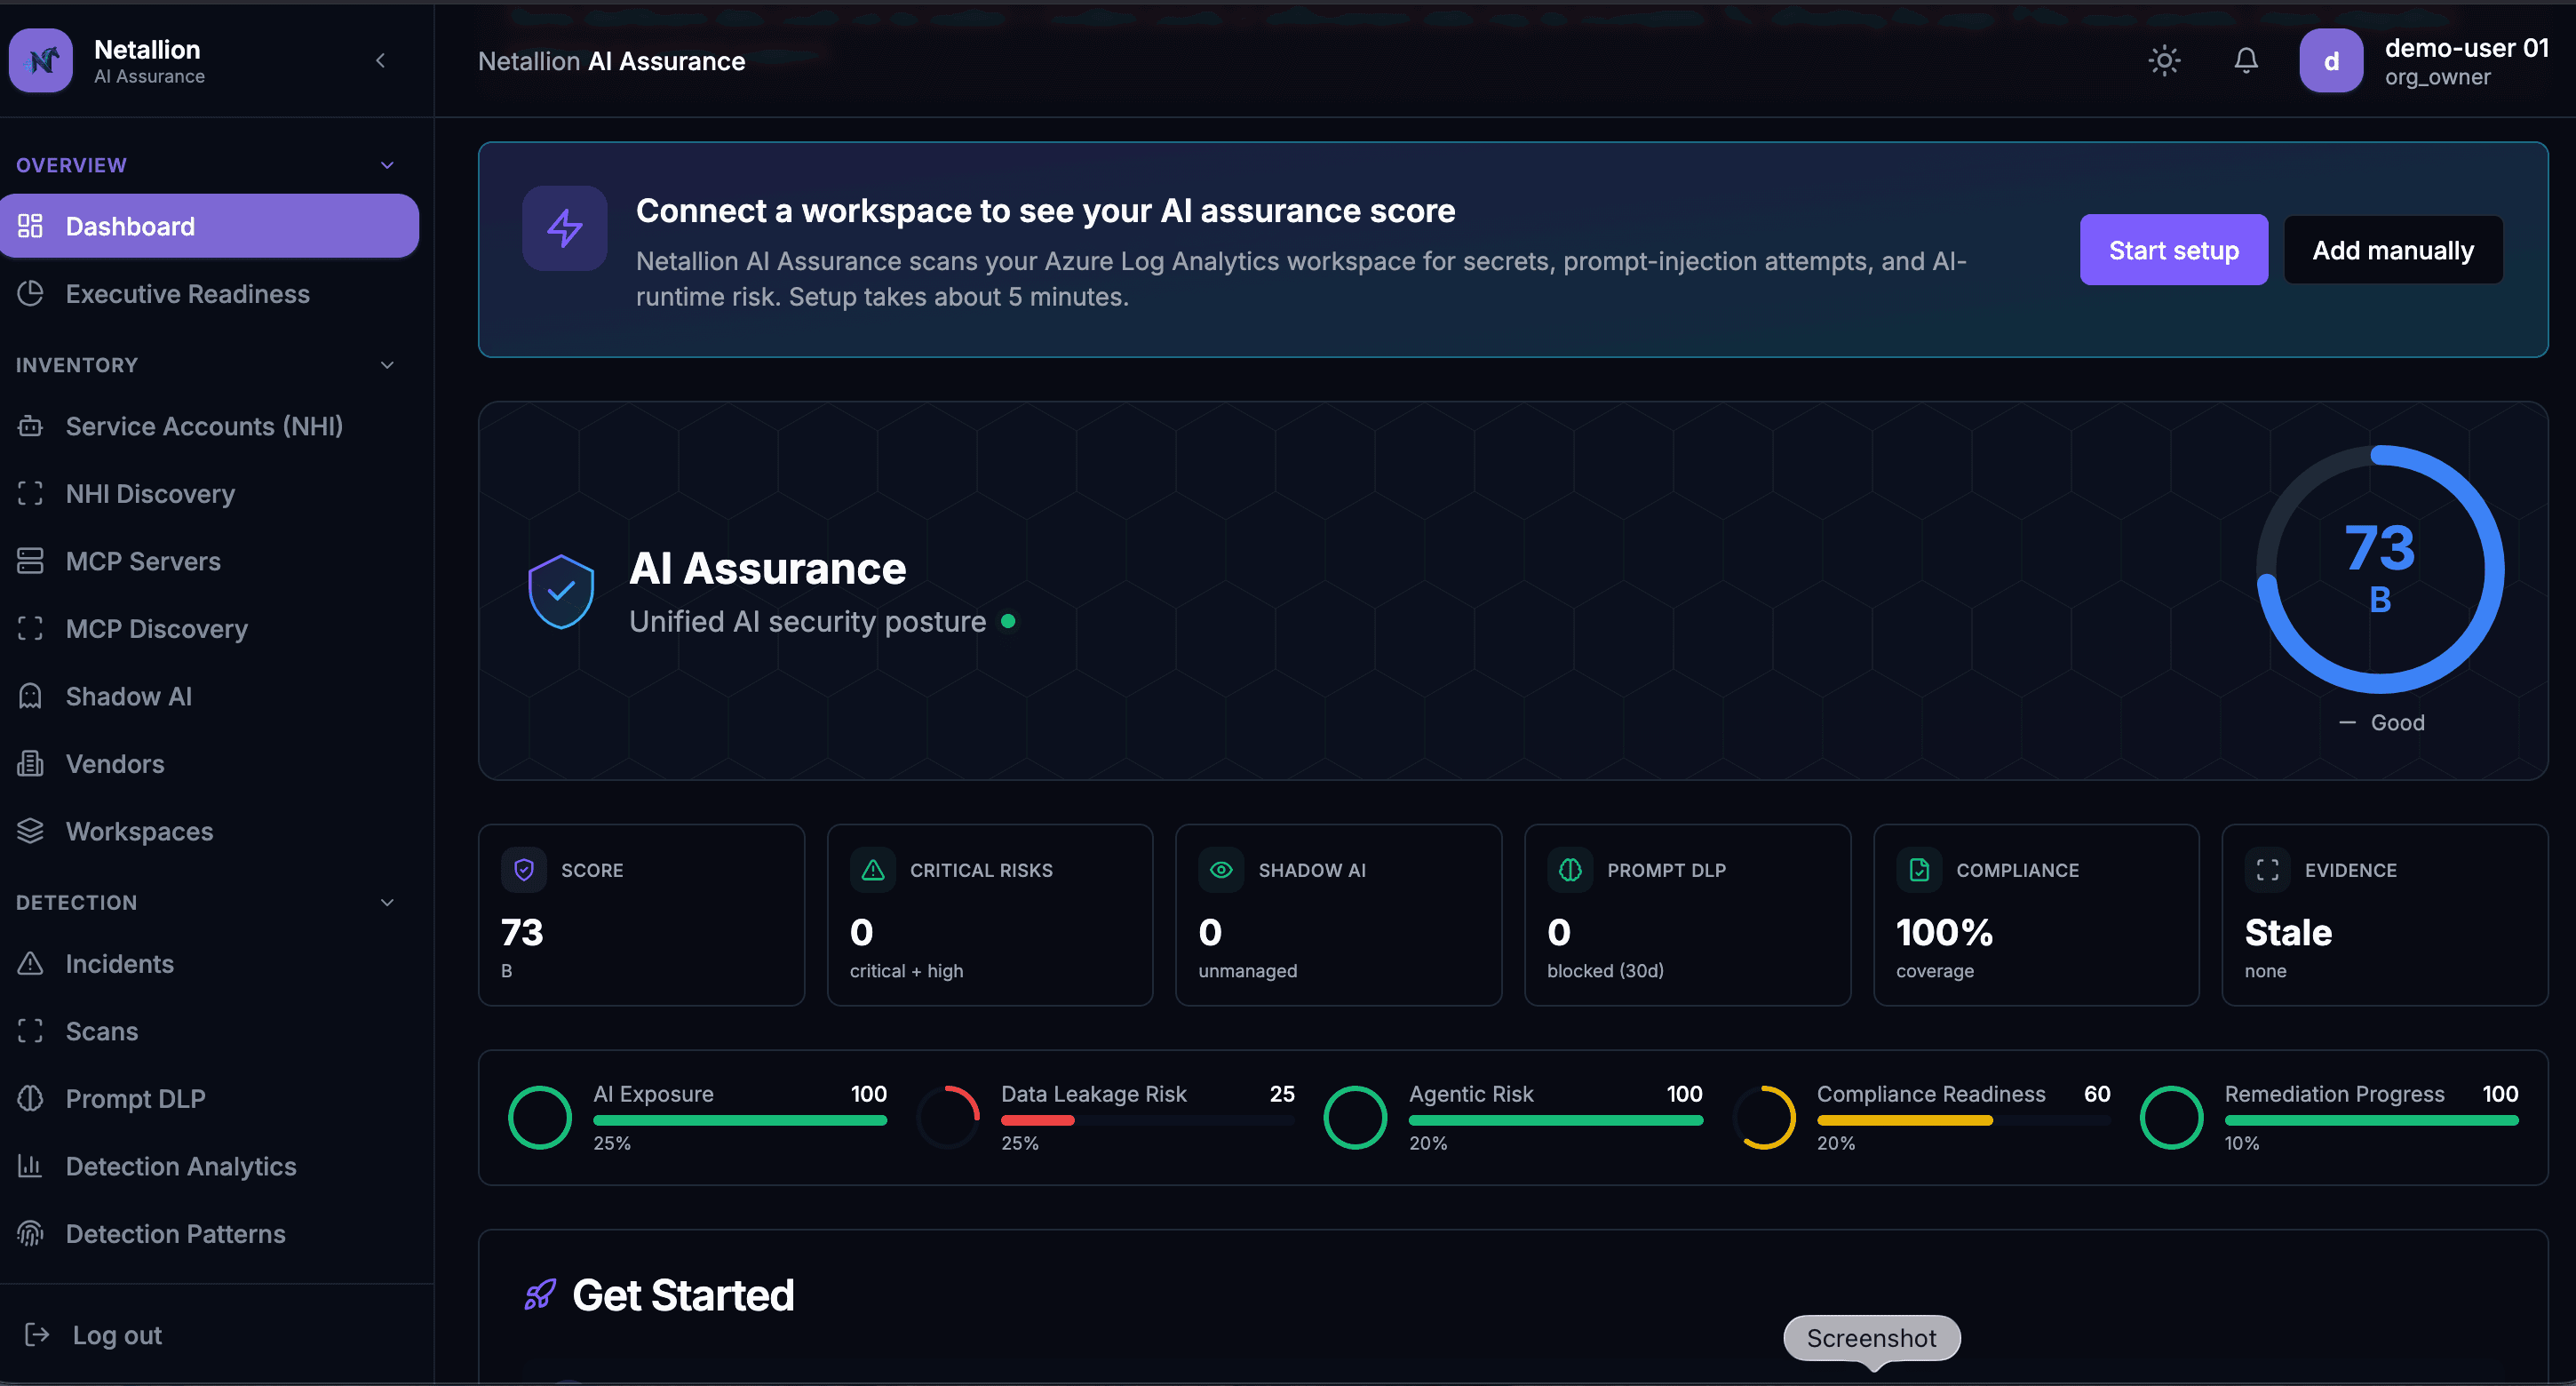Screen dimensions: 2576x1386
Task: Click the Score card shield icon
Action: pyautogui.click(x=524, y=870)
